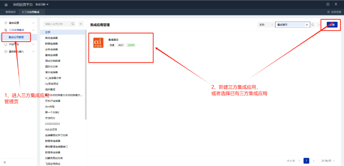Close the 三方应用集成 tab

(42, 12)
